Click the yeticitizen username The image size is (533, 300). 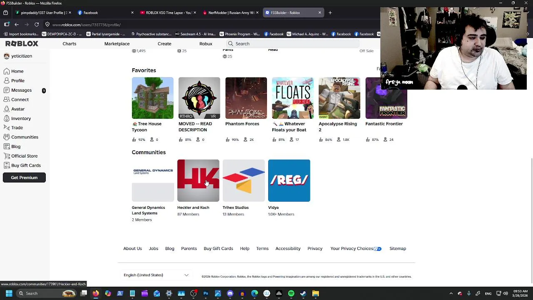(22, 56)
